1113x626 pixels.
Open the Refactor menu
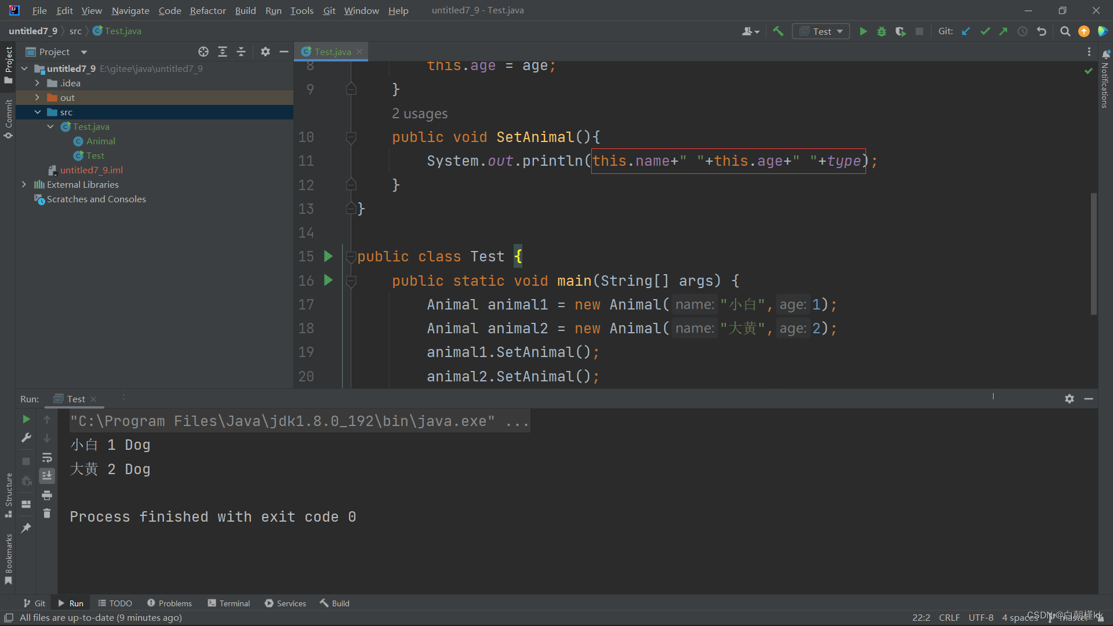click(208, 10)
